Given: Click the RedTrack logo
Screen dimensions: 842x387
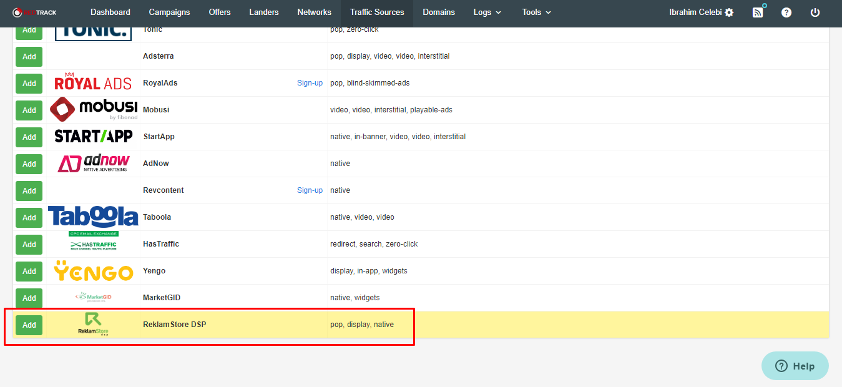Looking at the screenshot, I should pyautogui.click(x=34, y=12).
